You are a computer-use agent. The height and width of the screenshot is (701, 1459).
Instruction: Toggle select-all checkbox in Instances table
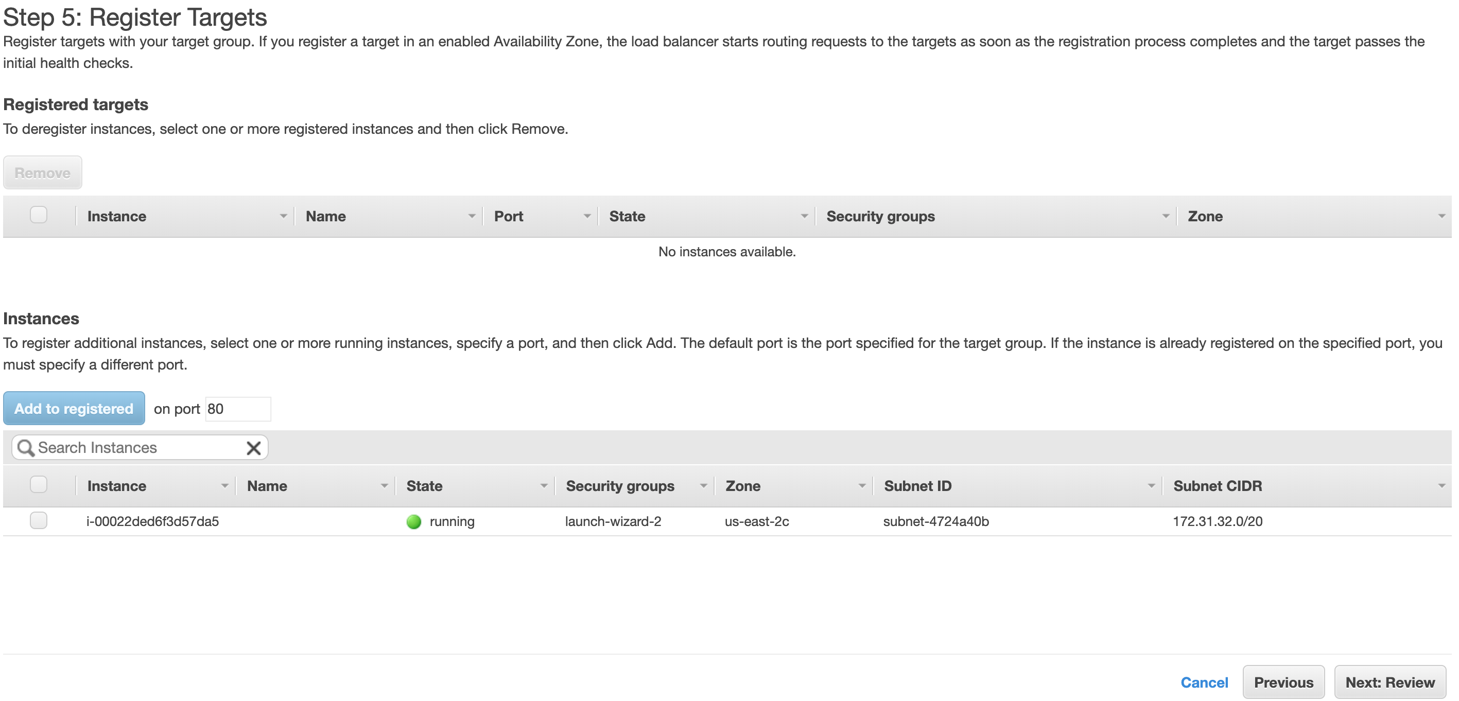tap(39, 485)
